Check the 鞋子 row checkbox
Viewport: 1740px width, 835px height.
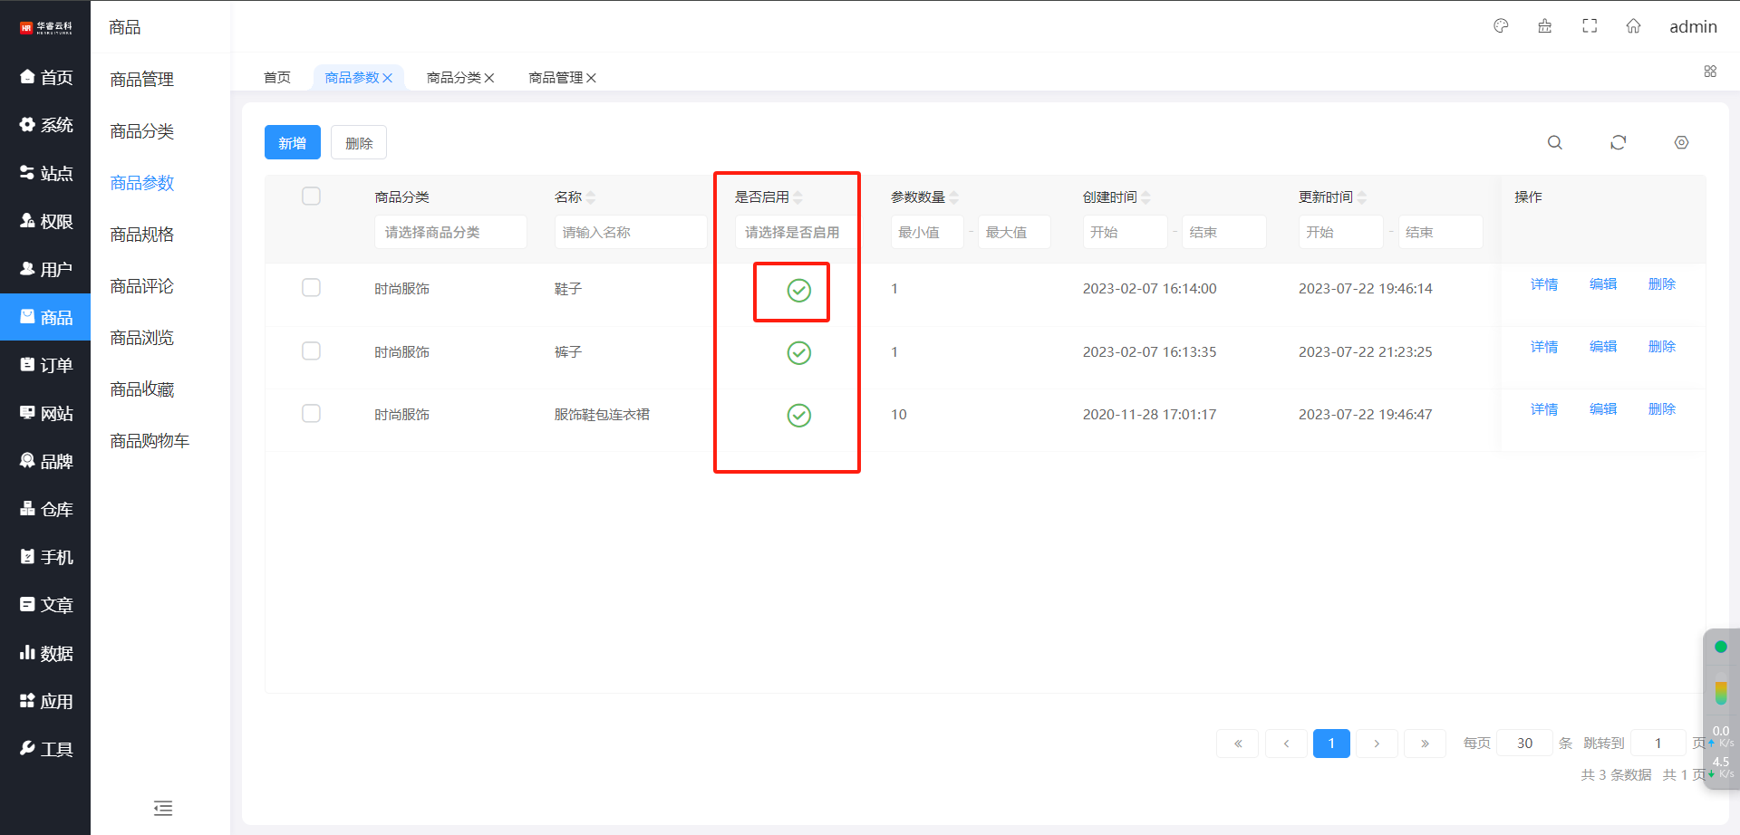click(x=311, y=288)
